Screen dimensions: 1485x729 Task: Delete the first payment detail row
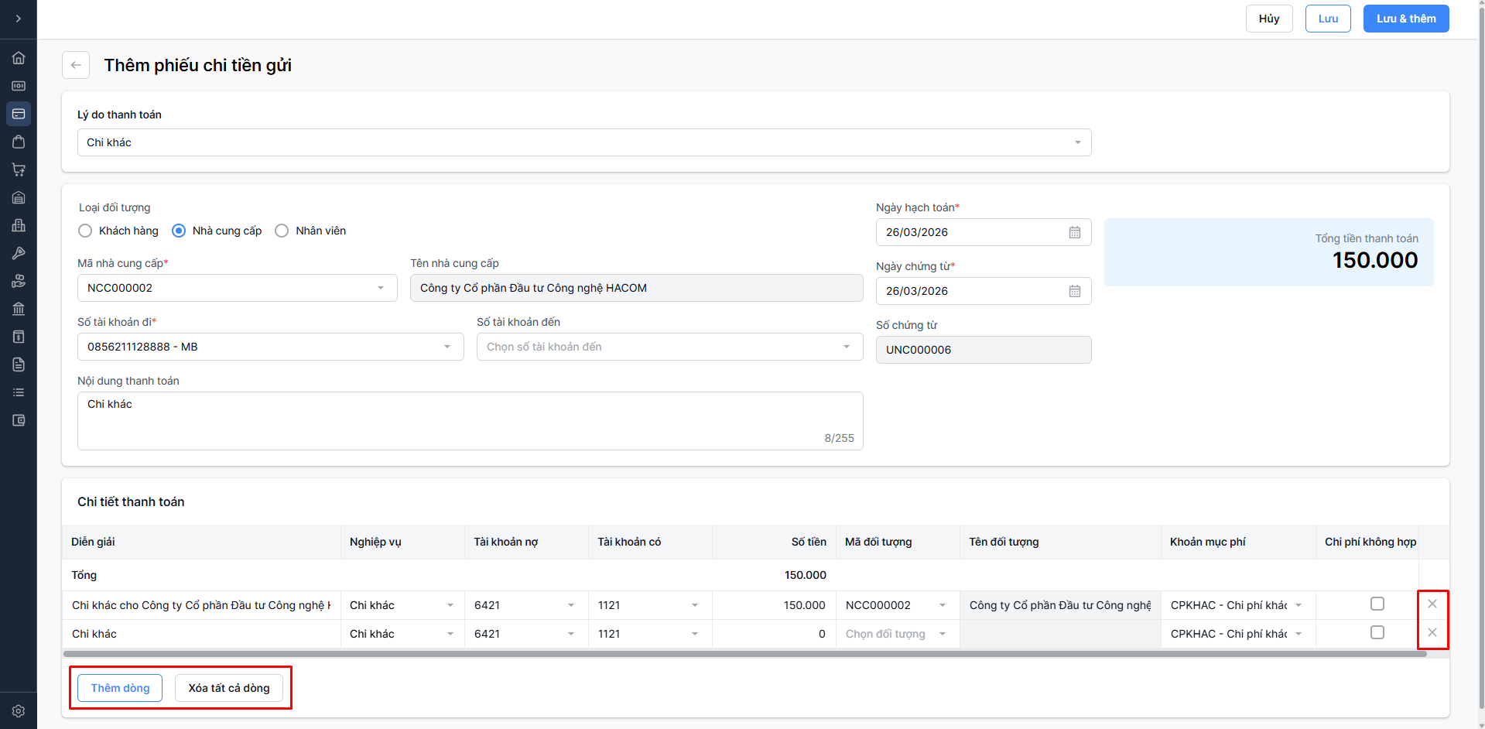point(1432,604)
